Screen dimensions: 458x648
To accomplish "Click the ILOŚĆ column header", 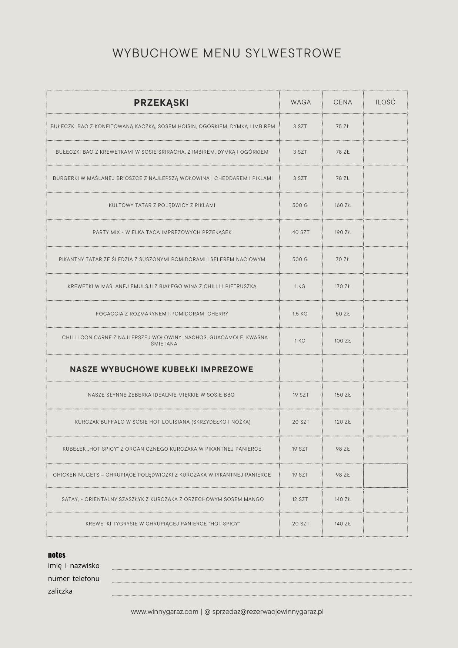I will point(385,102).
